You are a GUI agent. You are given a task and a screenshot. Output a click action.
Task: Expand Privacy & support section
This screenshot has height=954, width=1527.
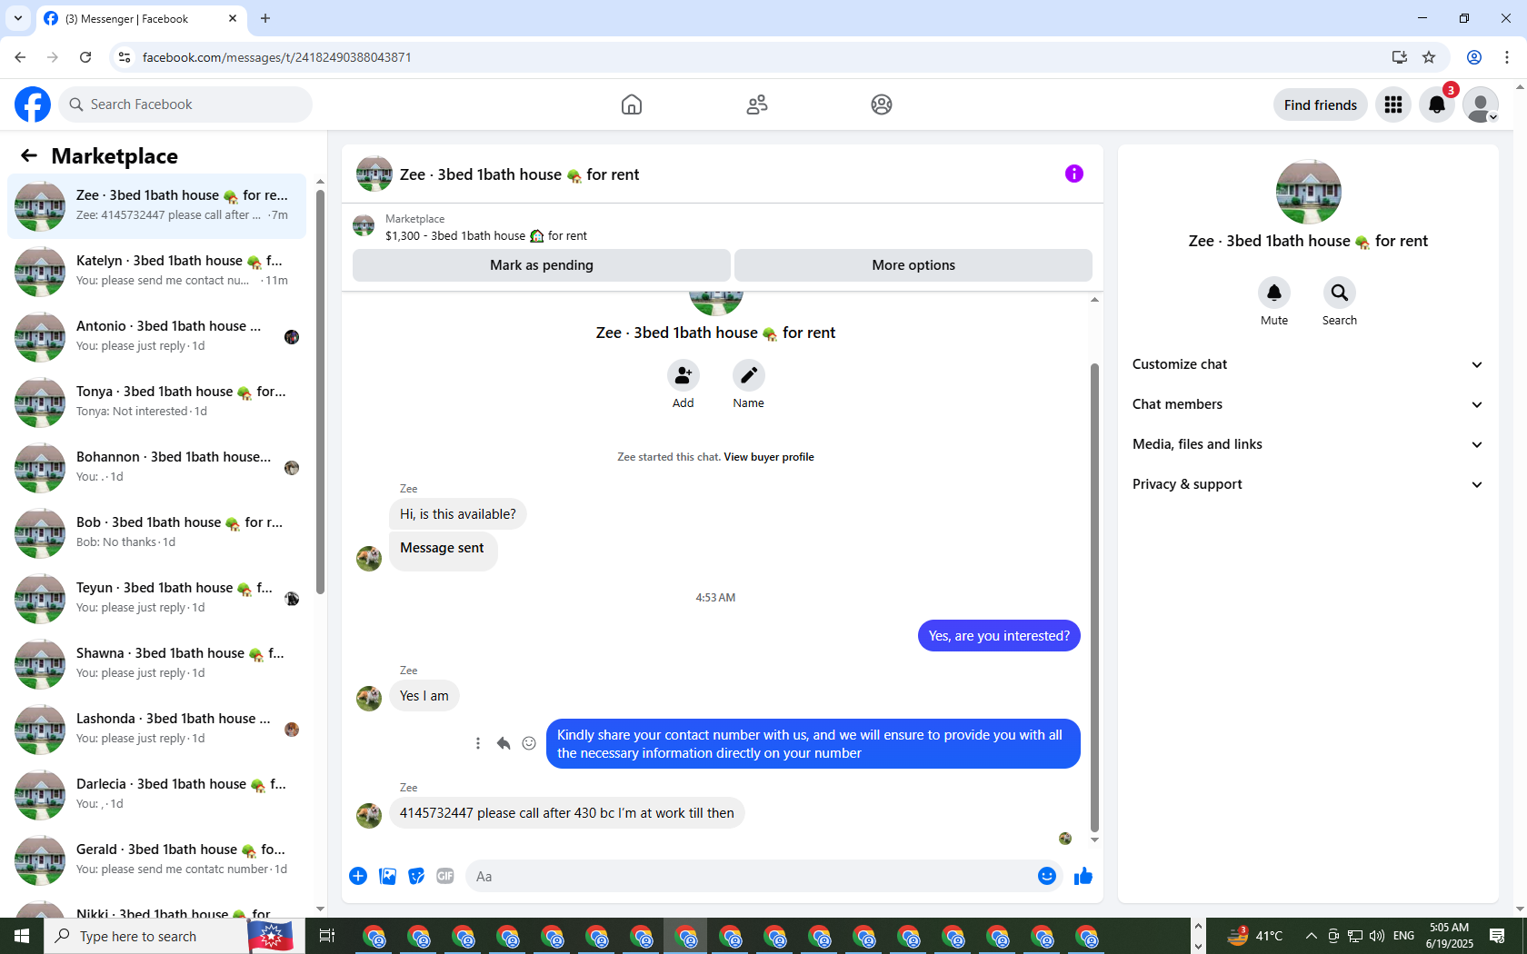1308,484
